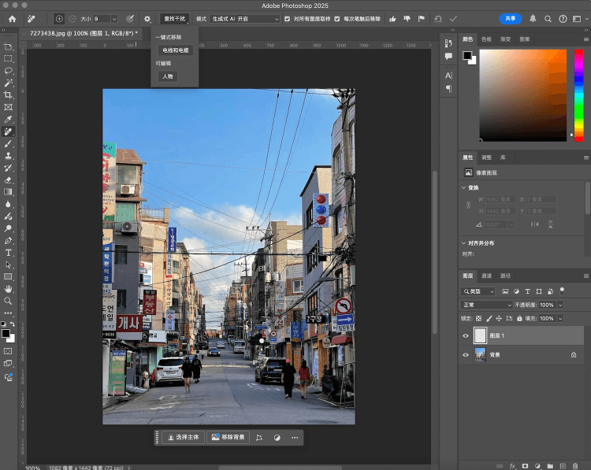Open the notifications bell icon
Viewport: 591px width, 470px height.
pyautogui.click(x=533, y=18)
